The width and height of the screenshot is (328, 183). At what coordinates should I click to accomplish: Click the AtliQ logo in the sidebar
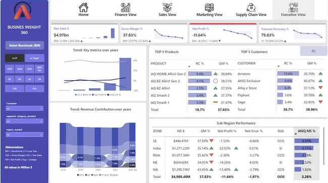coord(22,11)
